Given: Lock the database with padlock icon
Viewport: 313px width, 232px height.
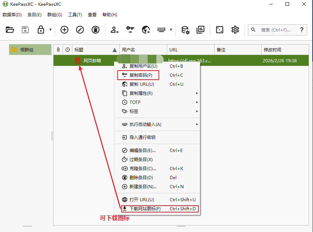Looking at the screenshot, I should coord(41,30).
